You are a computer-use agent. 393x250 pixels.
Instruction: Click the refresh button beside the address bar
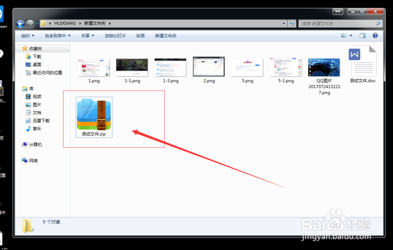(x=292, y=24)
